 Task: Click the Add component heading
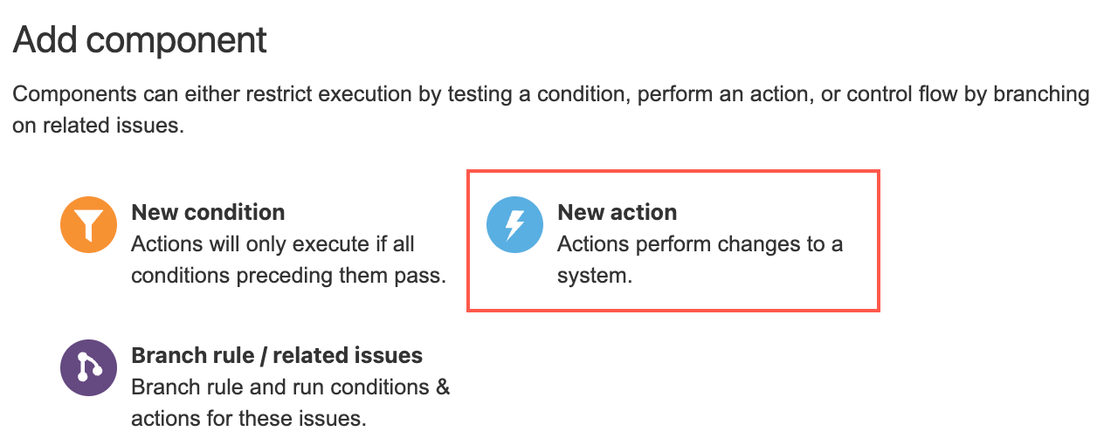pyautogui.click(x=140, y=41)
